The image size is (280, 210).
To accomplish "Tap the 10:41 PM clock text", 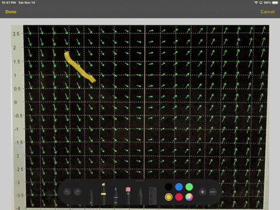I will coord(9,2).
